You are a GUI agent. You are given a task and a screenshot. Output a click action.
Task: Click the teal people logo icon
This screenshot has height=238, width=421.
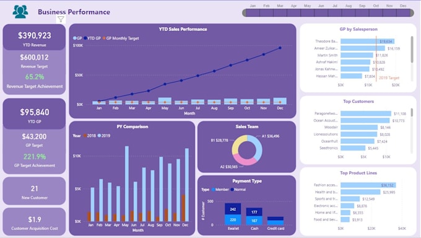[20, 12]
